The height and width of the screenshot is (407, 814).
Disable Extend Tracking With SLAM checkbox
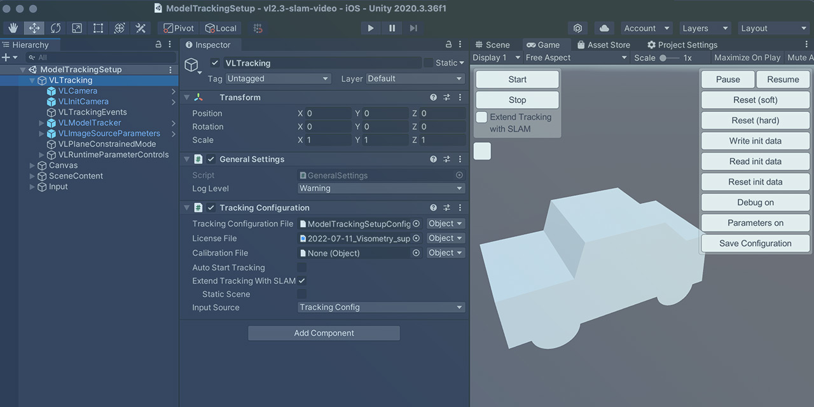[302, 280]
